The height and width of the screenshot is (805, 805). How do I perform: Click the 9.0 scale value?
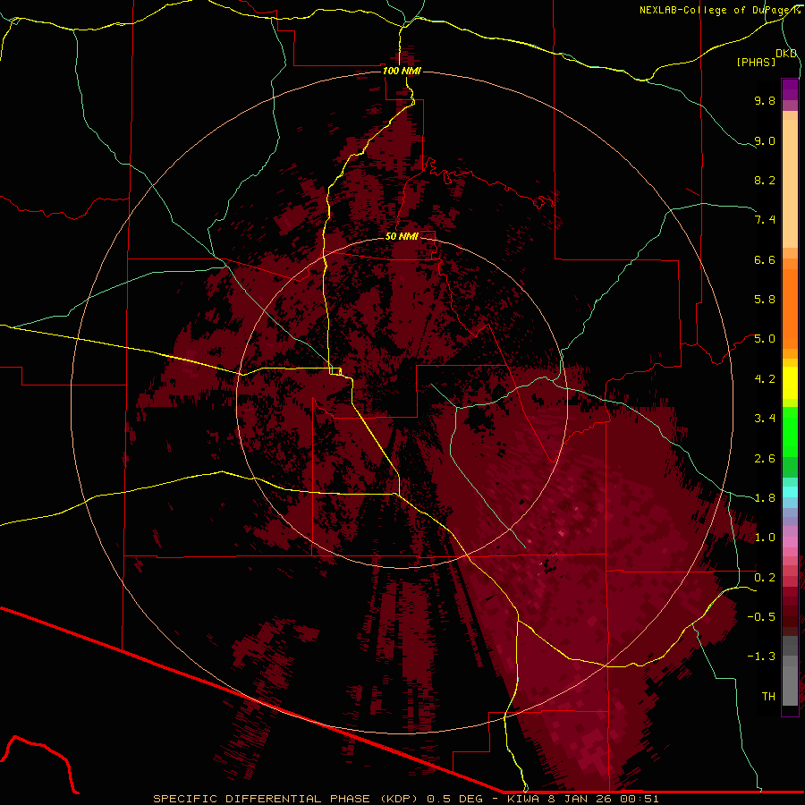pos(765,140)
